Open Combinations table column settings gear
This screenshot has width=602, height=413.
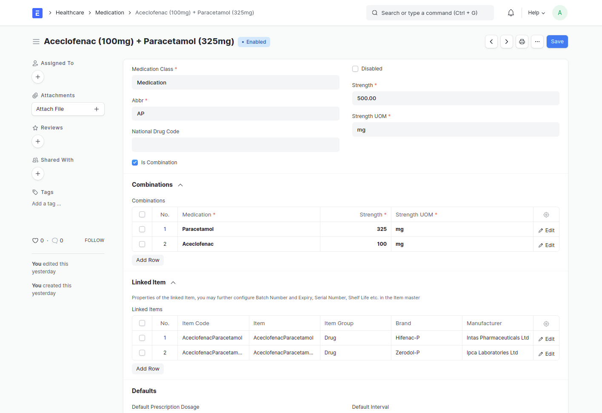click(x=546, y=215)
